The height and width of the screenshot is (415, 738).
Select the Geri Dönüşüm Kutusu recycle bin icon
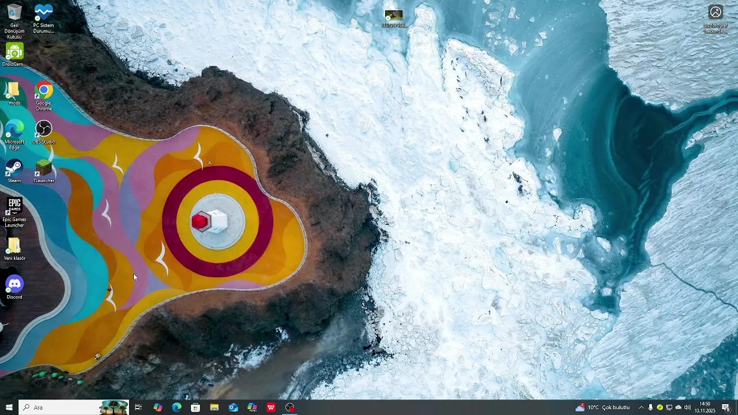[14, 21]
